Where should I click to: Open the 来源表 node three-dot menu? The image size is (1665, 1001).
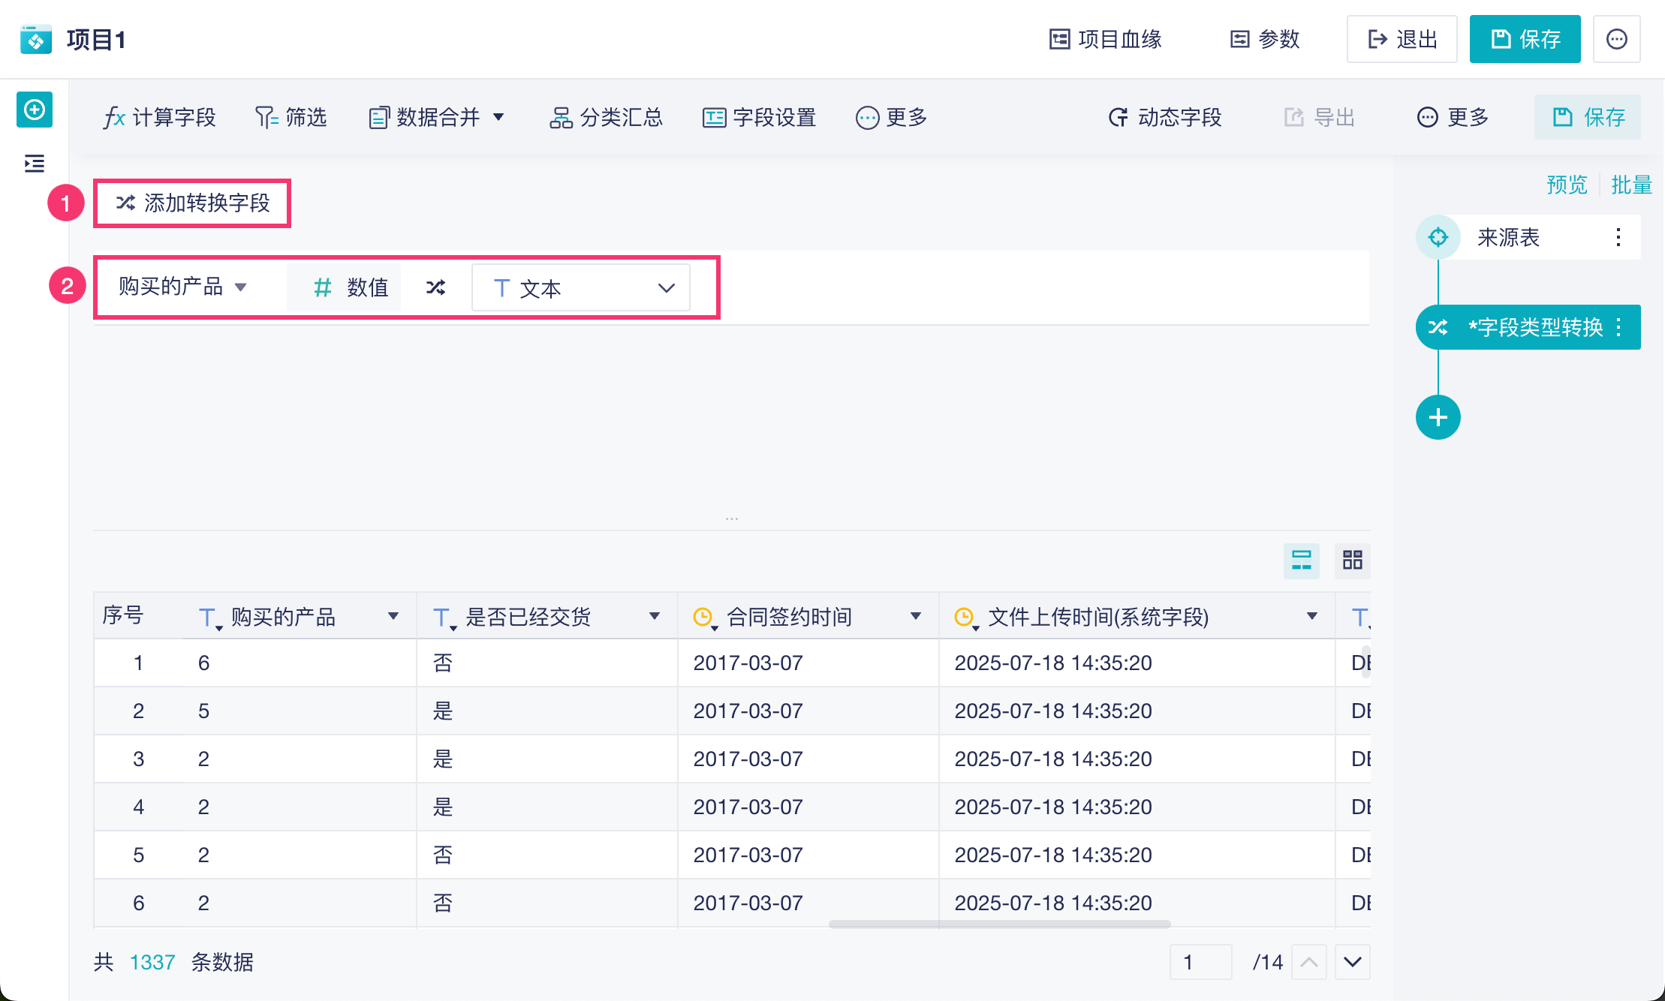coord(1618,237)
